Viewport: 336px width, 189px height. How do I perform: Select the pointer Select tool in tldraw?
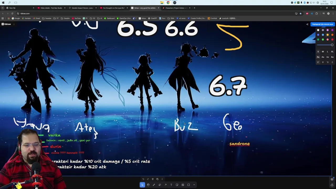point(142,185)
